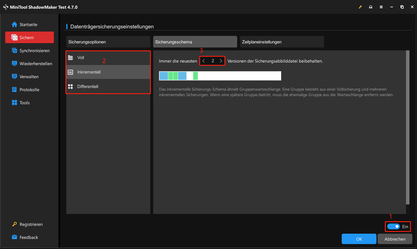Click the MiniTool ShadowMaker logo icon
417x249 pixels.
[6, 7]
